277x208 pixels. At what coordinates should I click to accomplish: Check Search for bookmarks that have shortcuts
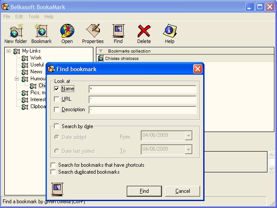[x=53, y=165]
